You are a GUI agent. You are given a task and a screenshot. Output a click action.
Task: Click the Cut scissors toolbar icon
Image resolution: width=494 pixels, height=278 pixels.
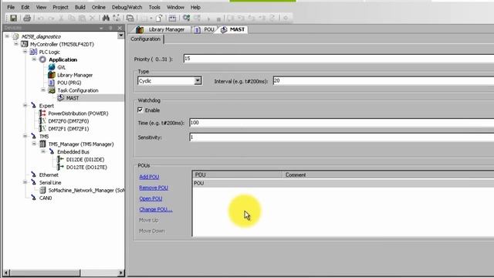(x=61, y=19)
